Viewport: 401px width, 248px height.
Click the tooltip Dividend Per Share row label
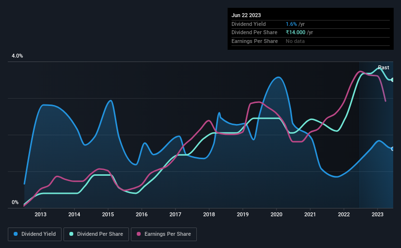coord(254,33)
